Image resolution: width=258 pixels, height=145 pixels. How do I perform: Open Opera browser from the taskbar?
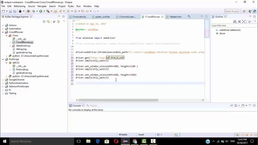coord(116,141)
